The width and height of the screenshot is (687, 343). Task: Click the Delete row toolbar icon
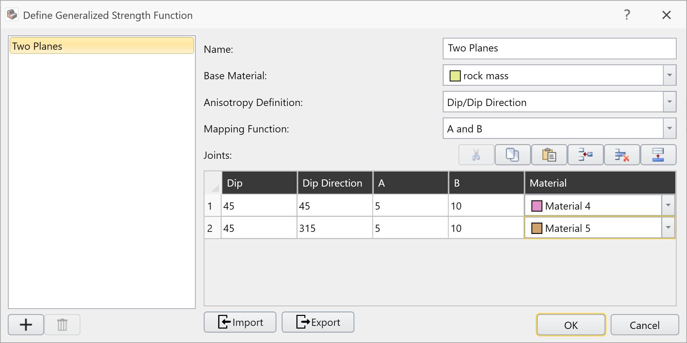coord(622,155)
